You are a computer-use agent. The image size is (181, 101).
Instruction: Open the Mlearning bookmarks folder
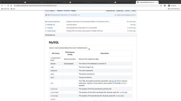coord(5,9)
